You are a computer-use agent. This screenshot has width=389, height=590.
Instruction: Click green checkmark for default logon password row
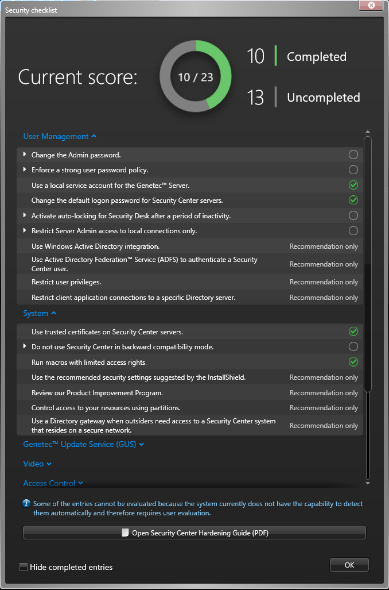point(353,200)
